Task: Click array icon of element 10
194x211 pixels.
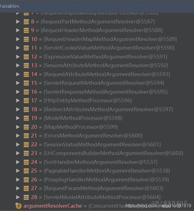Action: [26, 39]
